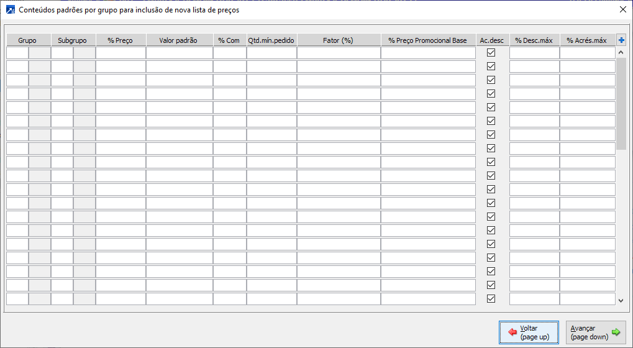Focus first row % Preço Promocional Base field
This screenshot has height=348, width=633.
click(x=429, y=53)
